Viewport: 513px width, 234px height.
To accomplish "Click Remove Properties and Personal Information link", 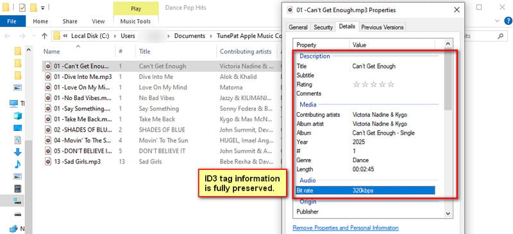I will click(x=346, y=228).
